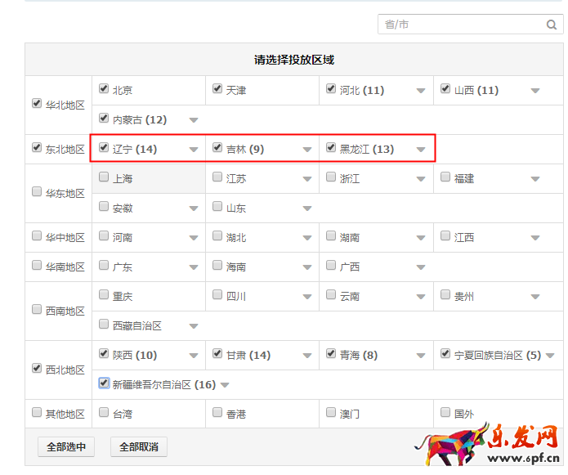Expand the 内蒙古 dropdown arrow
Image resolution: width=568 pixels, height=475 pixels.
coord(194,120)
